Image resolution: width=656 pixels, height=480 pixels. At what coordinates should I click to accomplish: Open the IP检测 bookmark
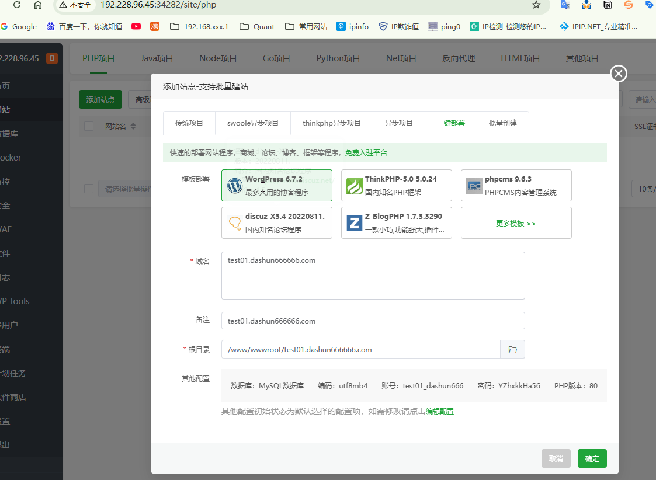[508, 26]
